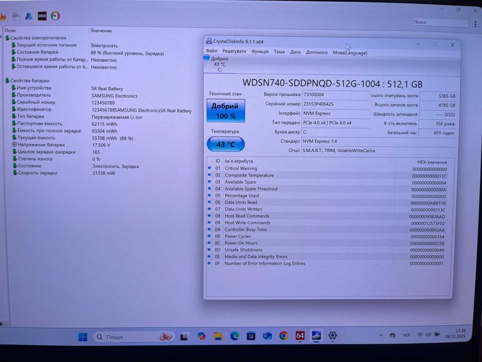Image resolution: width=482 pixels, height=362 pixels.
Task: Select the Critical Warning attribute row
Action: [x=328, y=169]
